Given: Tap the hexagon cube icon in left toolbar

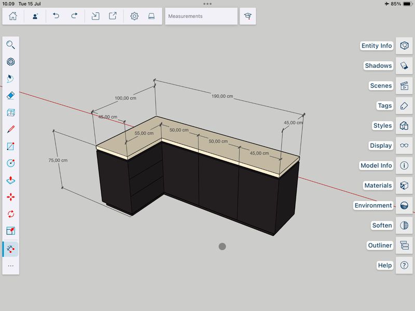Looking at the screenshot, I should [x=10, y=62].
